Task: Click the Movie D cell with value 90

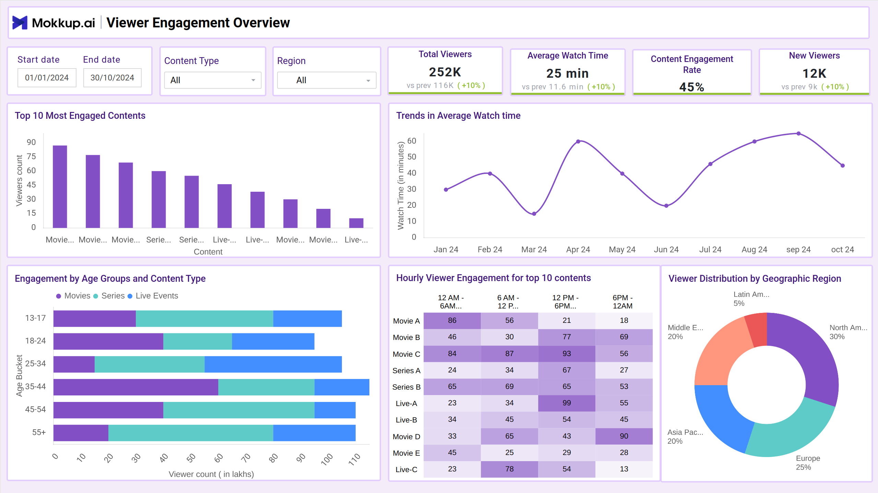Action: point(624,436)
